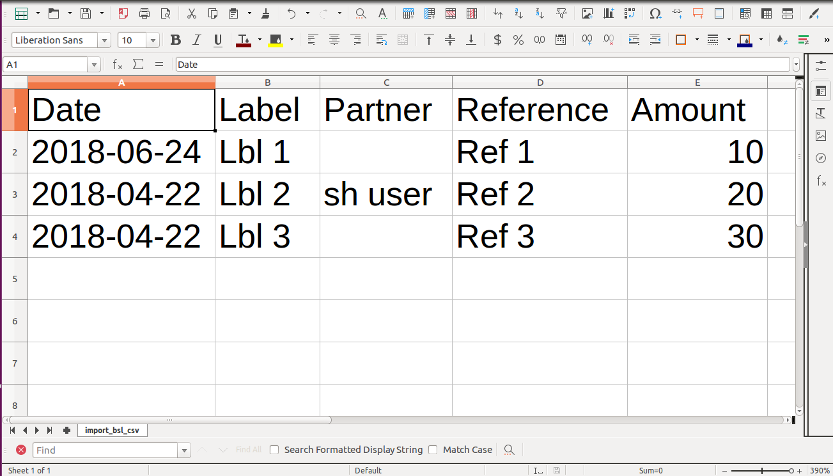This screenshot has height=476, width=833.
Task: Open the Navigator compass in sidebar
Action: 821,158
